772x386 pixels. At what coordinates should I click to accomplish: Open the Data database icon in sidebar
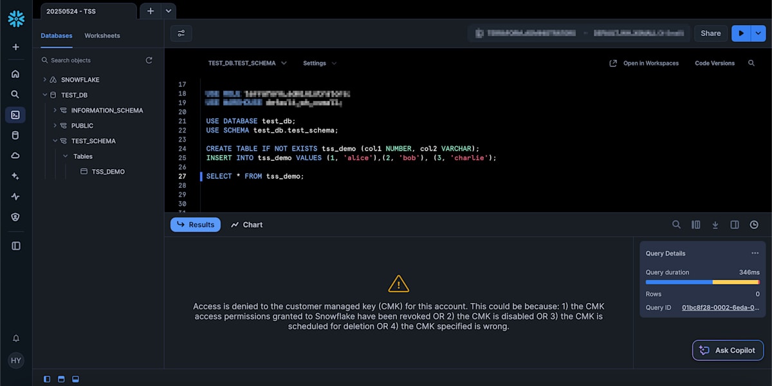coord(15,136)
